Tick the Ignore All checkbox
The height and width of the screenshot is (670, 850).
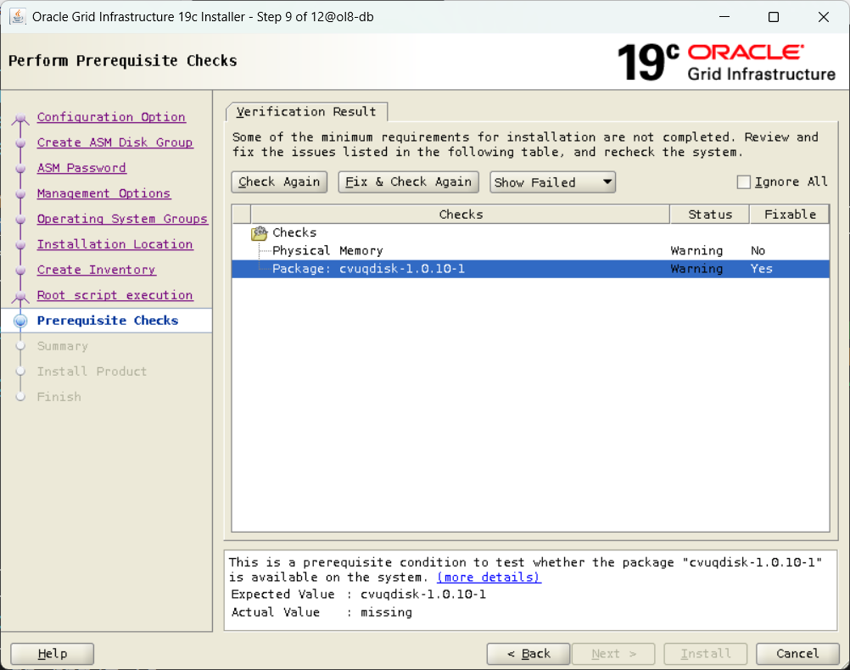tap(744, 182)
